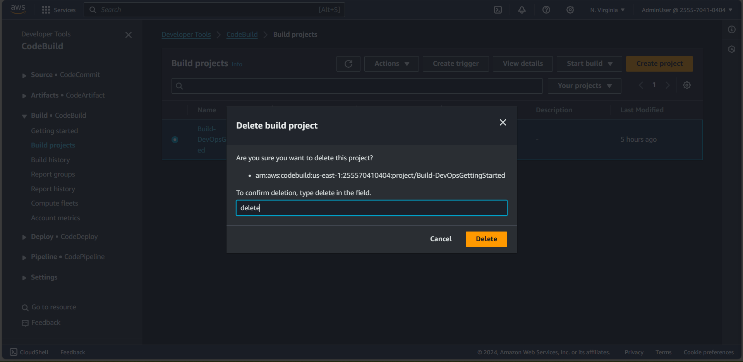Open Getting started in the sidebar

coord(55,131)
